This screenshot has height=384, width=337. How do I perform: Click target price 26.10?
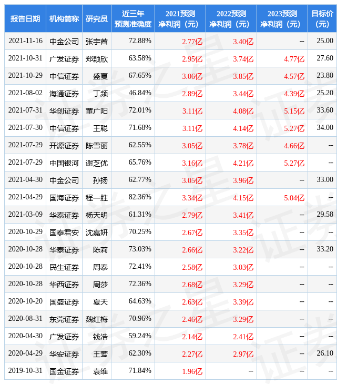tap(325, 353)
